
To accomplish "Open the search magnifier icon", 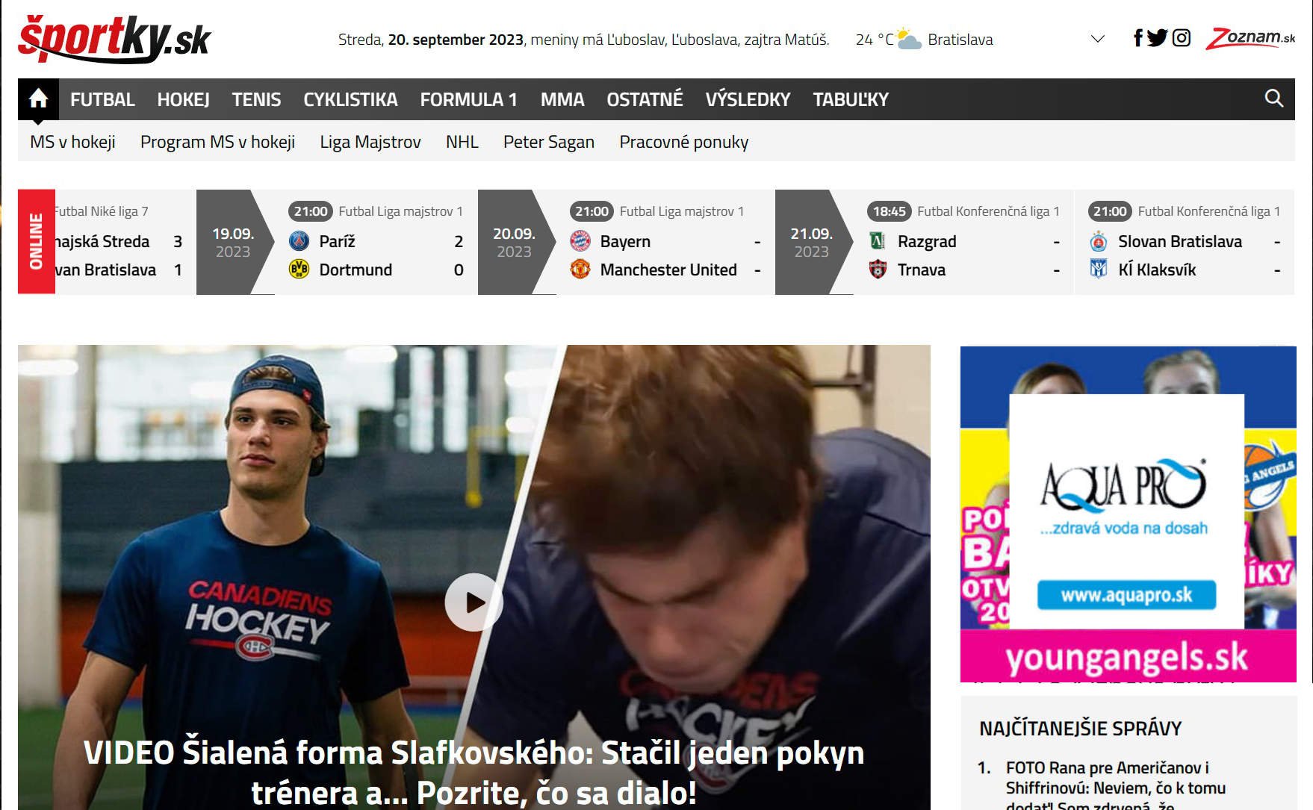I will (x=1273, y=99).
